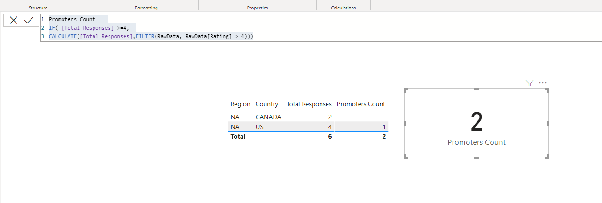Click the card visual's left-middle resize handle
Image resolution: width=602 pixels, height=203 pixels.
(x=405, y=123)
